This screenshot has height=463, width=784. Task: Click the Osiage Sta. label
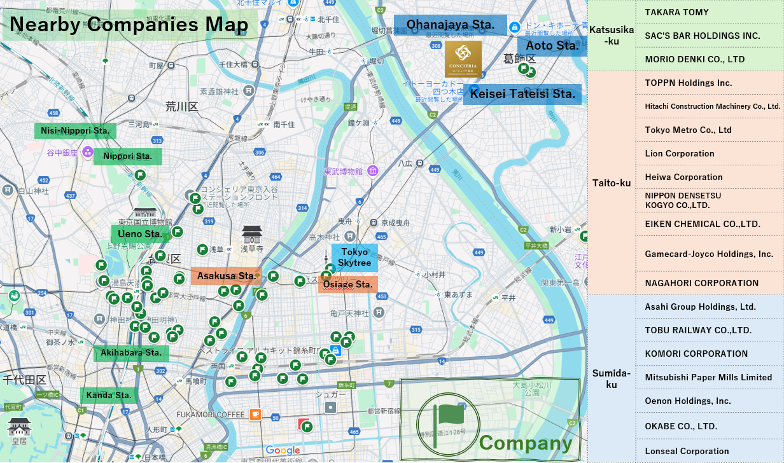[348, 284]
